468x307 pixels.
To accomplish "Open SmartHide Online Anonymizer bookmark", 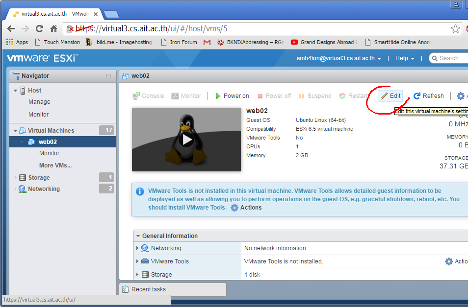I will point(398,42).
